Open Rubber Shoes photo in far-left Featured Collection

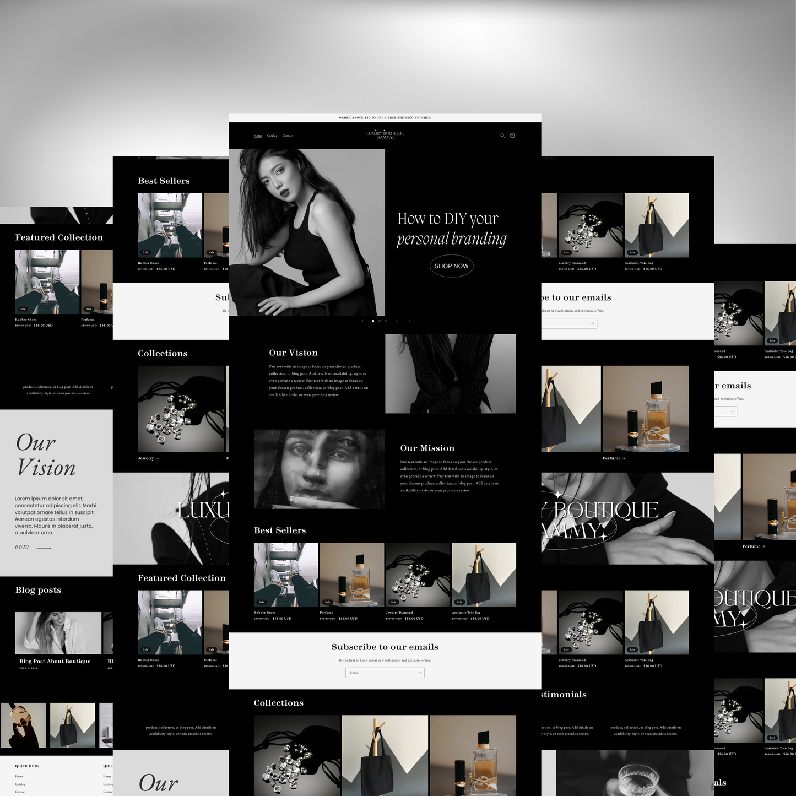pos(47,282)
